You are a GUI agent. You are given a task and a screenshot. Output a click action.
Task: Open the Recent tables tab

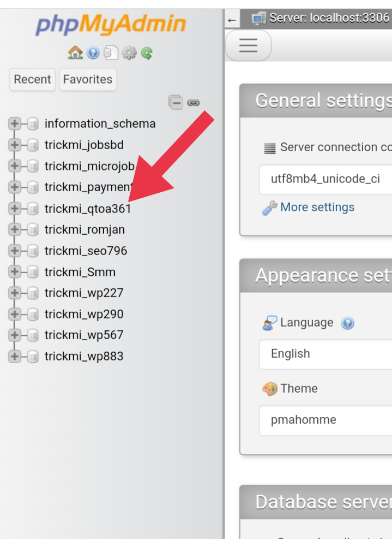point(32,79)
